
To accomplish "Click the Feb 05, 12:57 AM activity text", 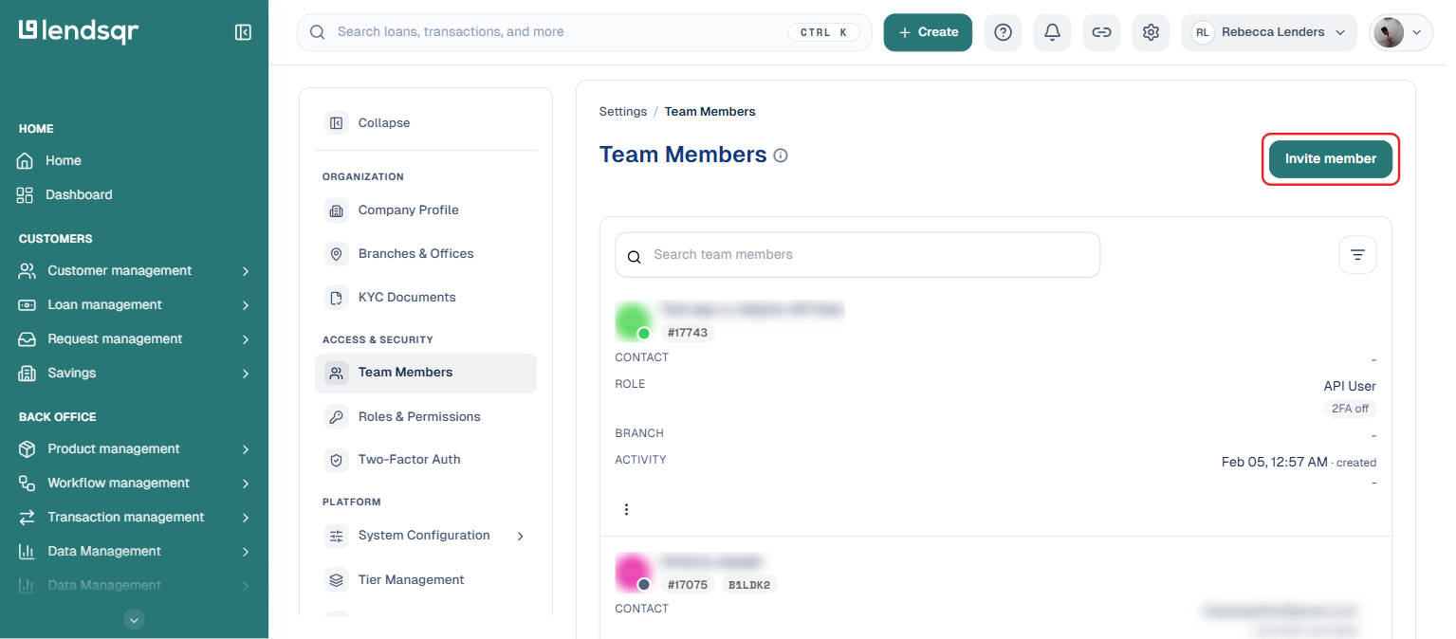I will (x=1274, y=462).
